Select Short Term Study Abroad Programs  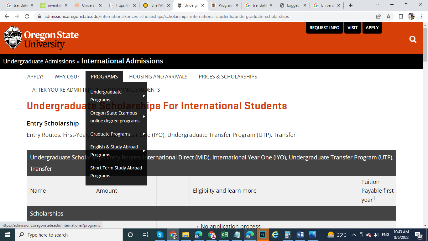click(x=116, y=172)
